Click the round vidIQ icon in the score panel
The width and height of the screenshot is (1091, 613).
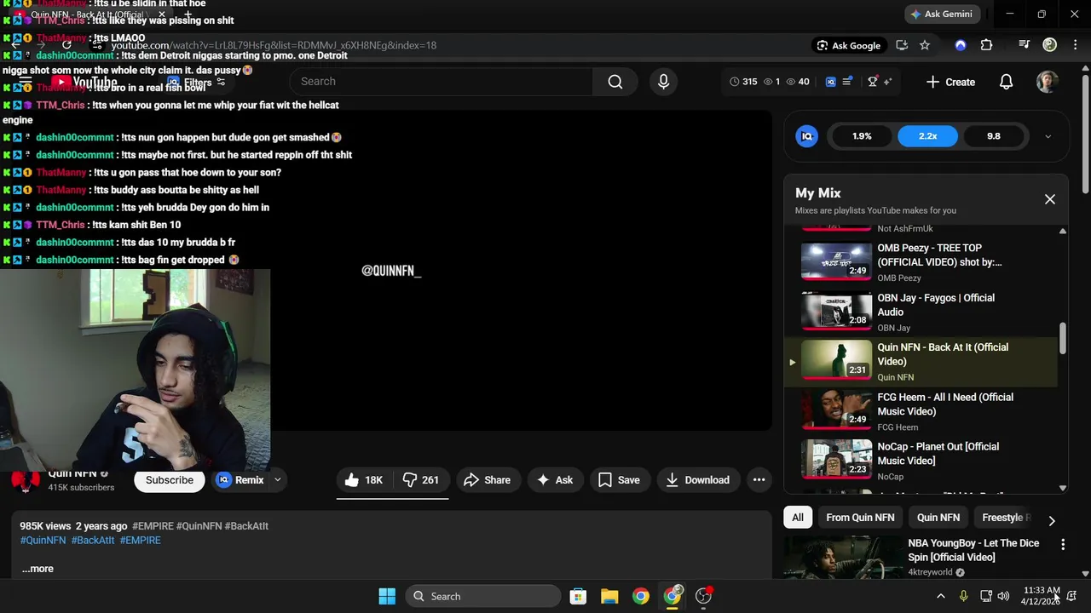click(x=806, y=136)
